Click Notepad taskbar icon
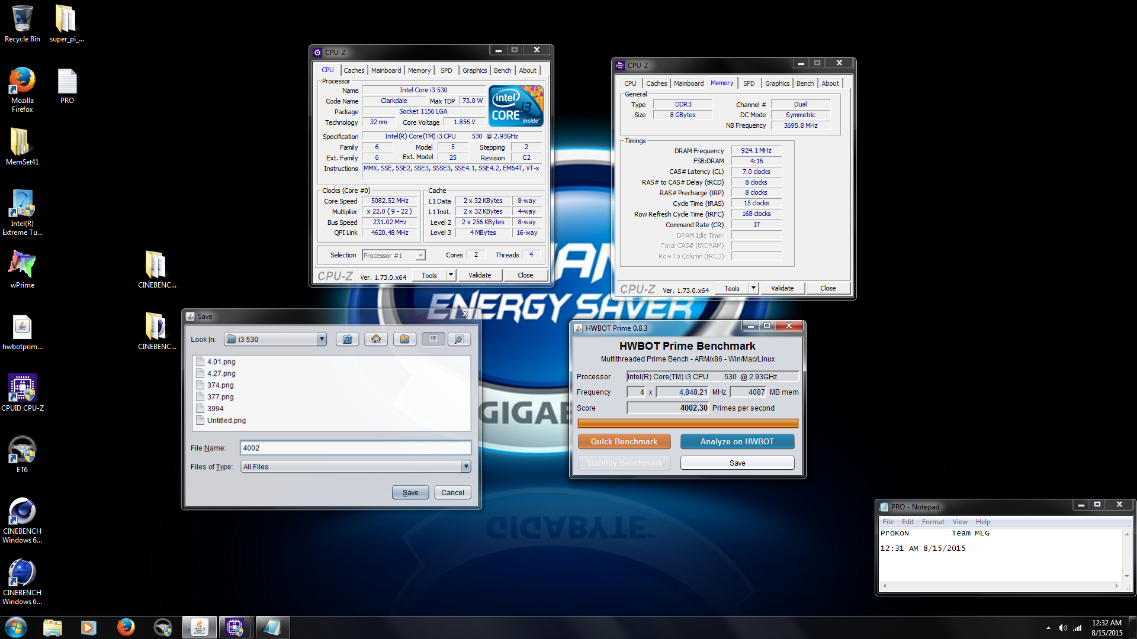The width and height of the screenshot is (1137, 639). (272, 627)
